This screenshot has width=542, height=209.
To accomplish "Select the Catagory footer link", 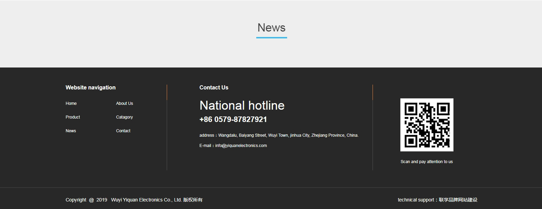I will 124,117.
